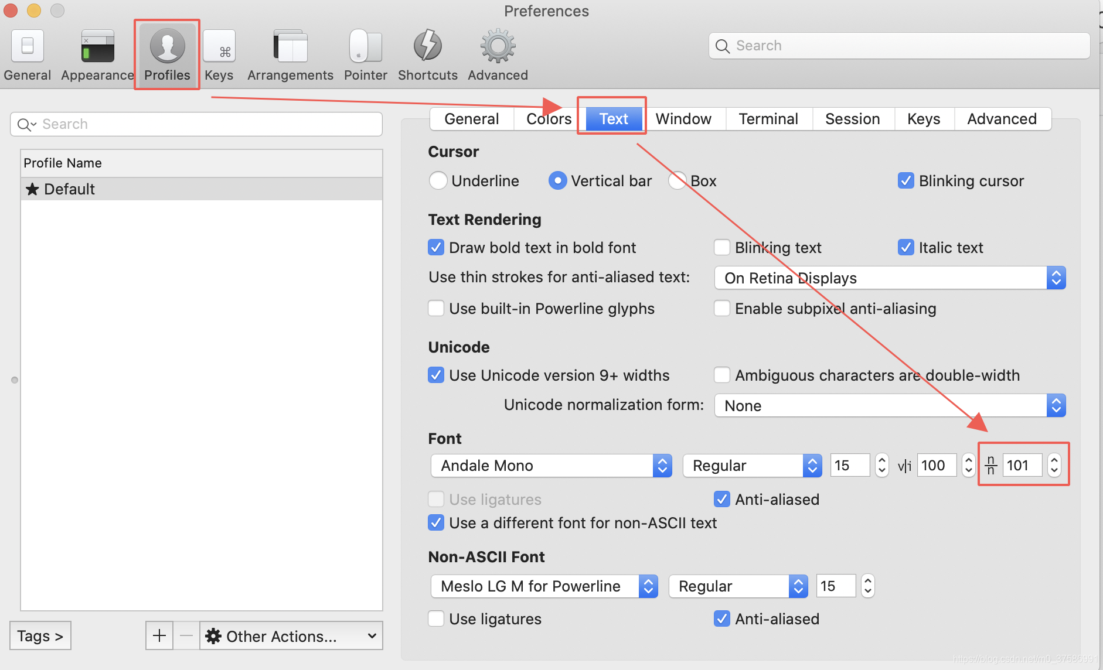The height and width of the screenshot is (670, 1103).
Task: Toggle the Blinking cursor checkbox
Action: 905,180
